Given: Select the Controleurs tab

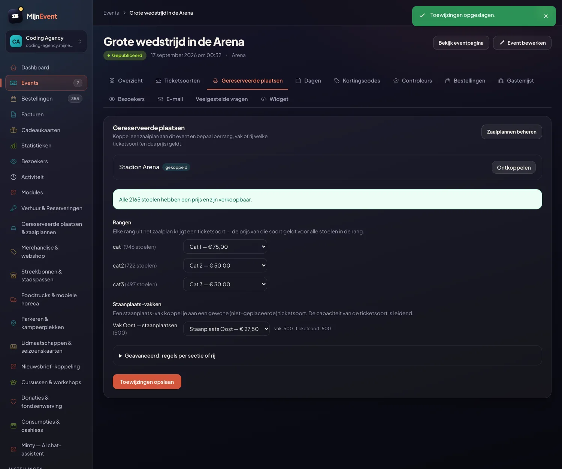Looking at the screenshot, I should click(x=413, y=81).
